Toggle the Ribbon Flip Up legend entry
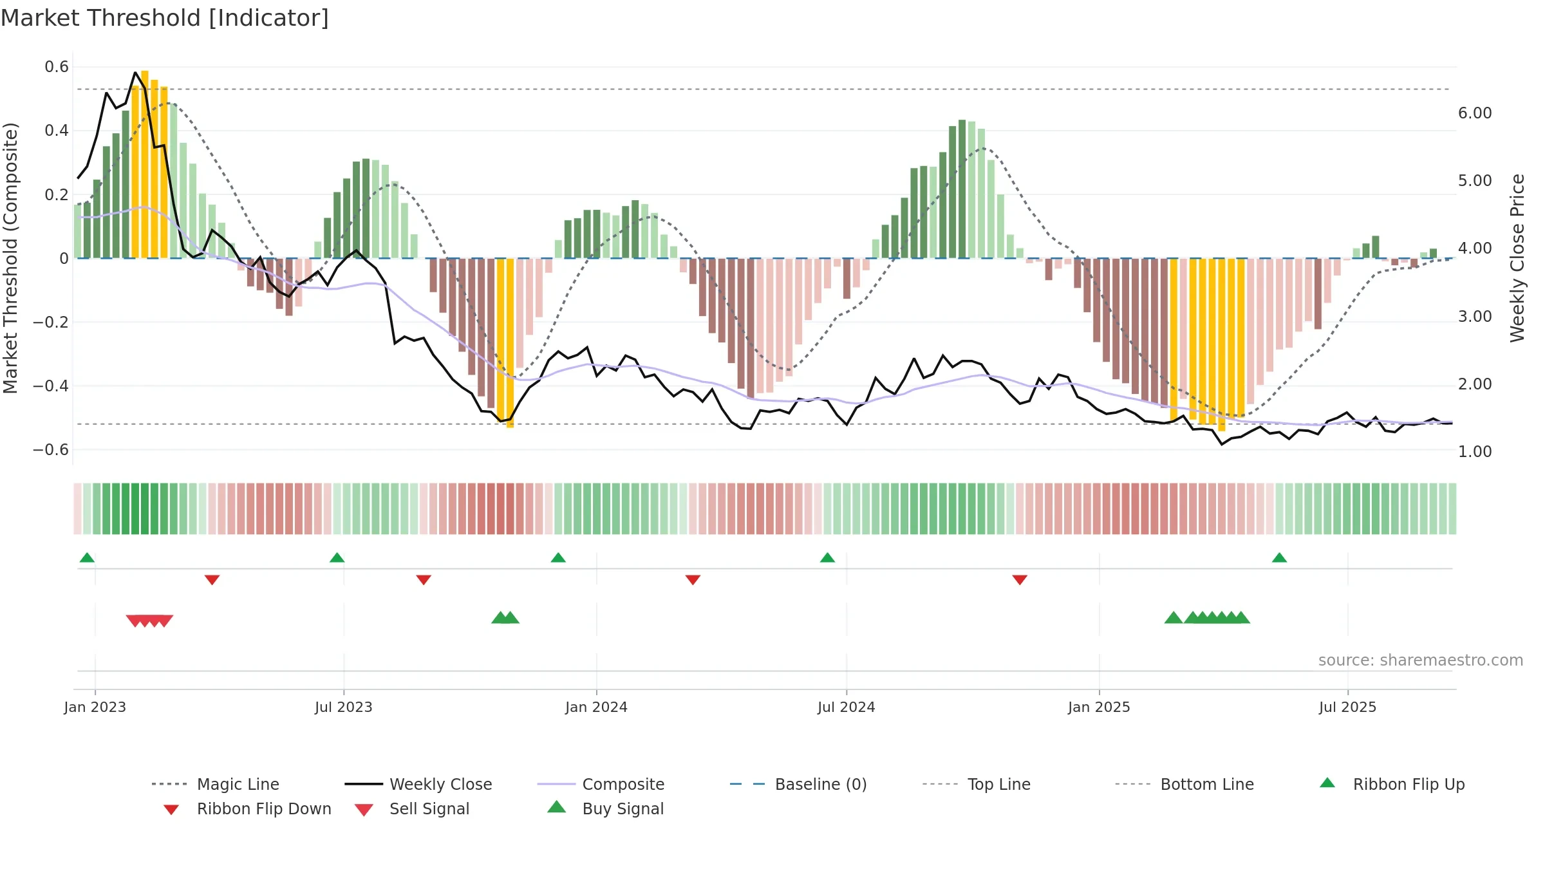The height and width of the screenshot is (869, 1545). (x=1392, y=784)
